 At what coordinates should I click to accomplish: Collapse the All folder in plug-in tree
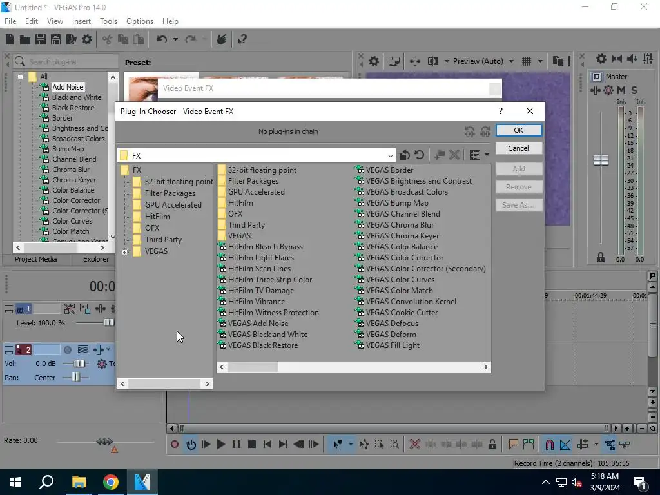click(x=20, y=77)
